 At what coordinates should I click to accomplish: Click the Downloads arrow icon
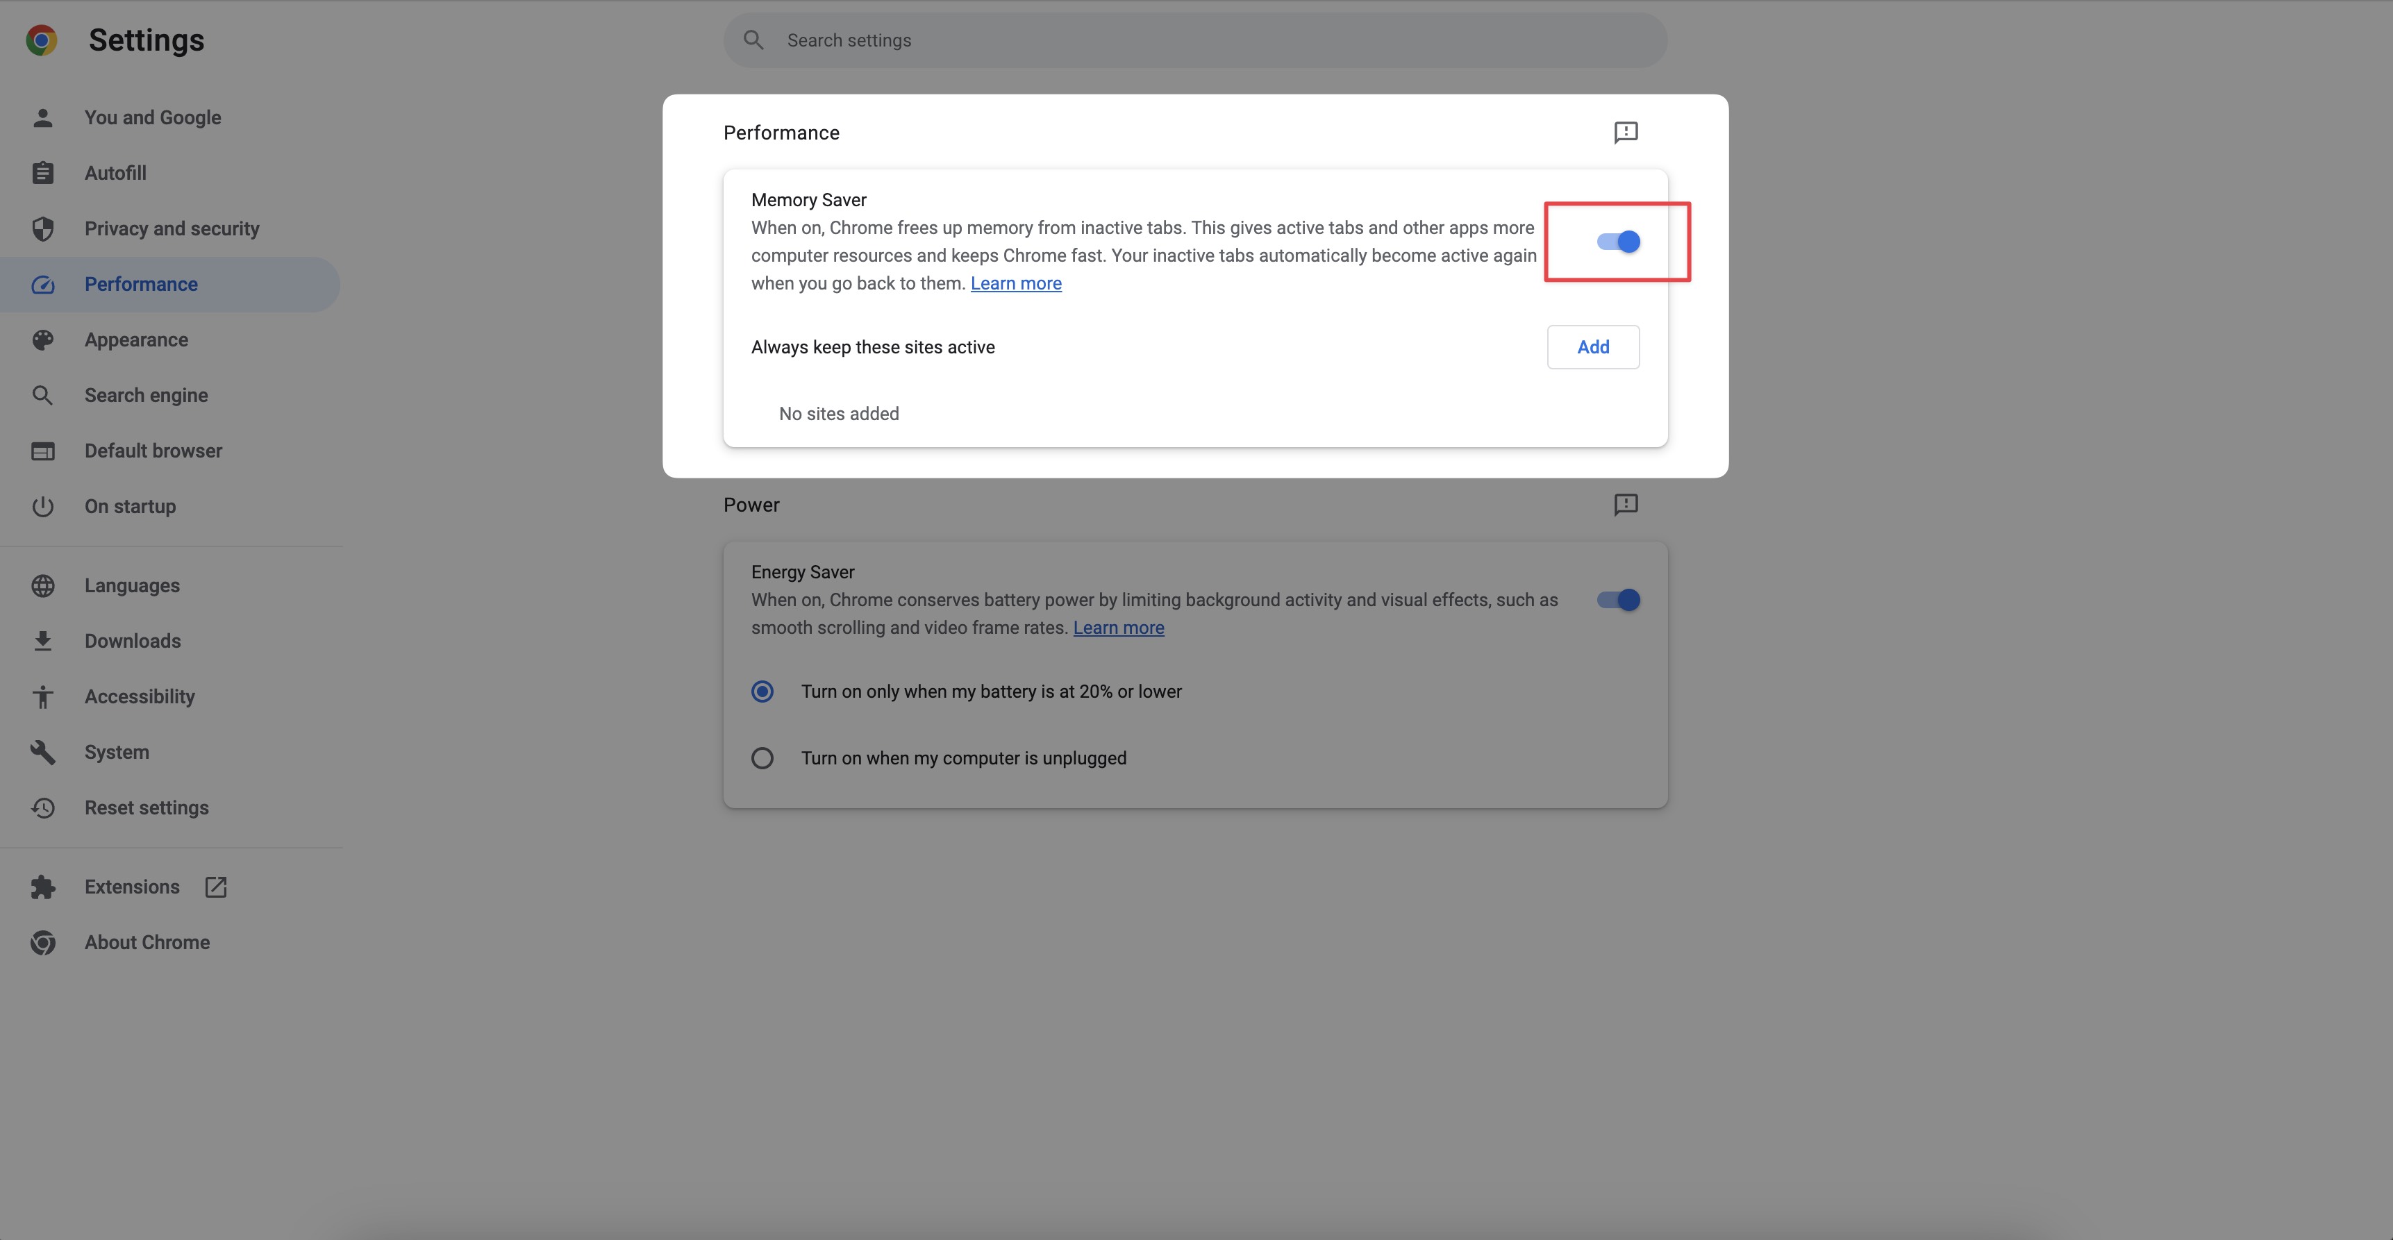tap(43, 641)
